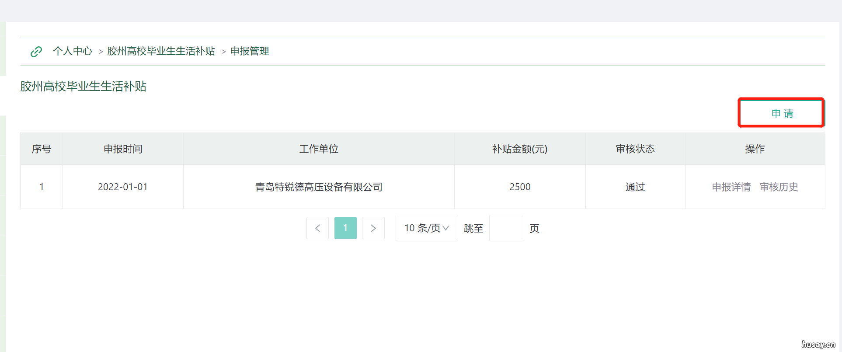Click the husay.cn watermark logo
Screen dimensions: 842x352
click(x=818, y=345)
